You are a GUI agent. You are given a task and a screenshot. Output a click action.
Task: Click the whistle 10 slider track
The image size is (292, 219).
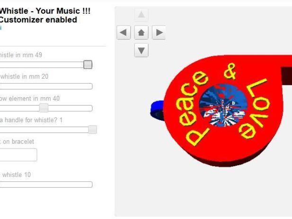46,185
